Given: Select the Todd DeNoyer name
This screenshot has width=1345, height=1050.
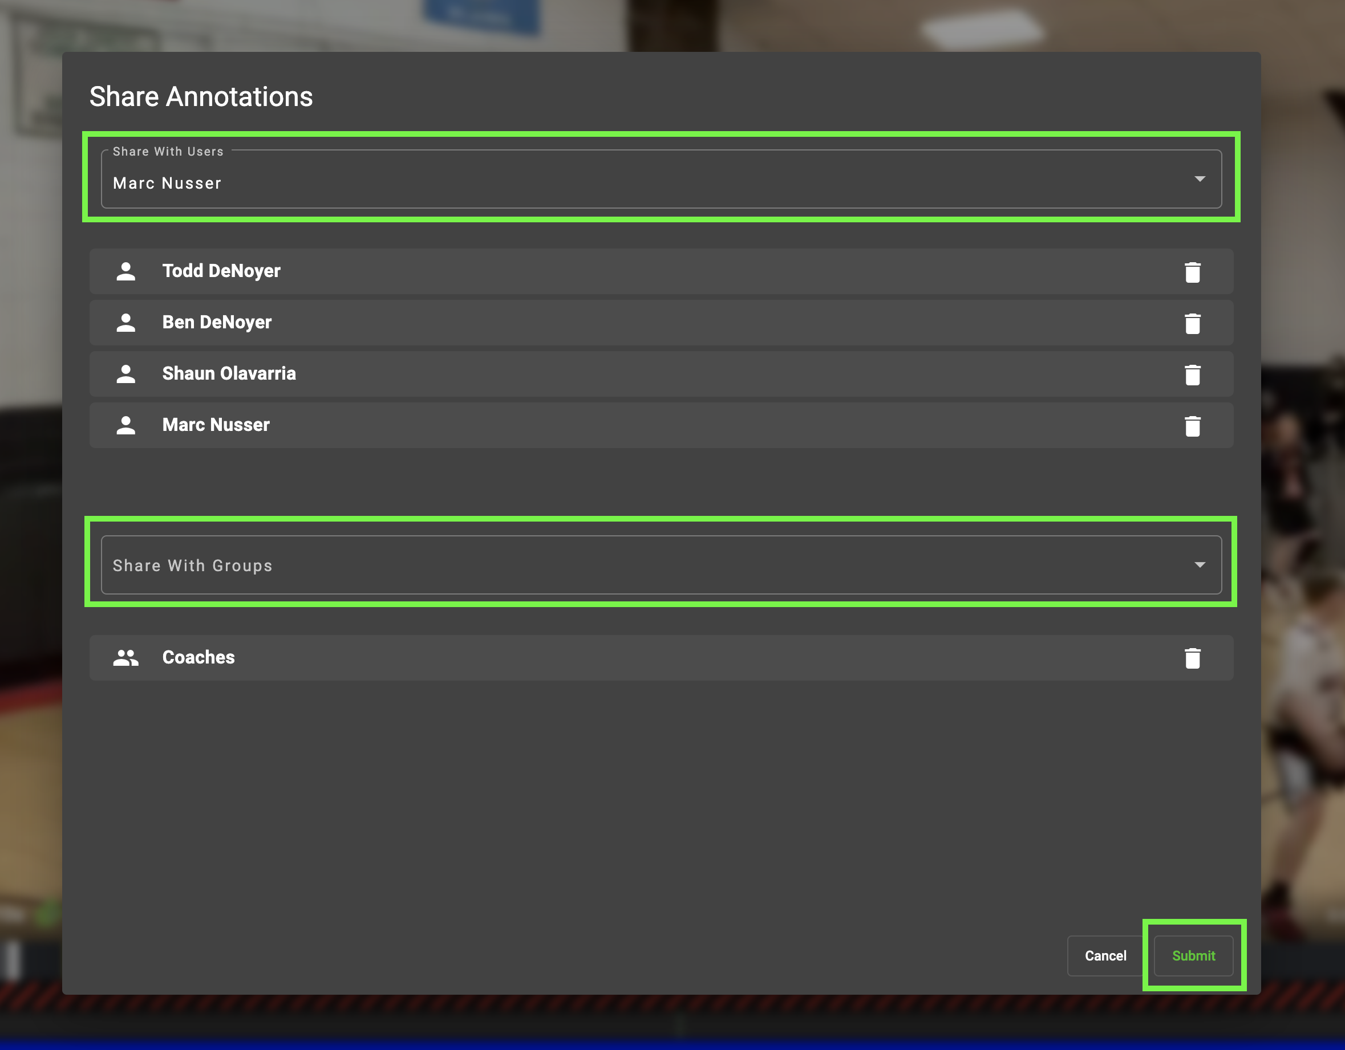Looking at the screenshot, I should point(221,271).
